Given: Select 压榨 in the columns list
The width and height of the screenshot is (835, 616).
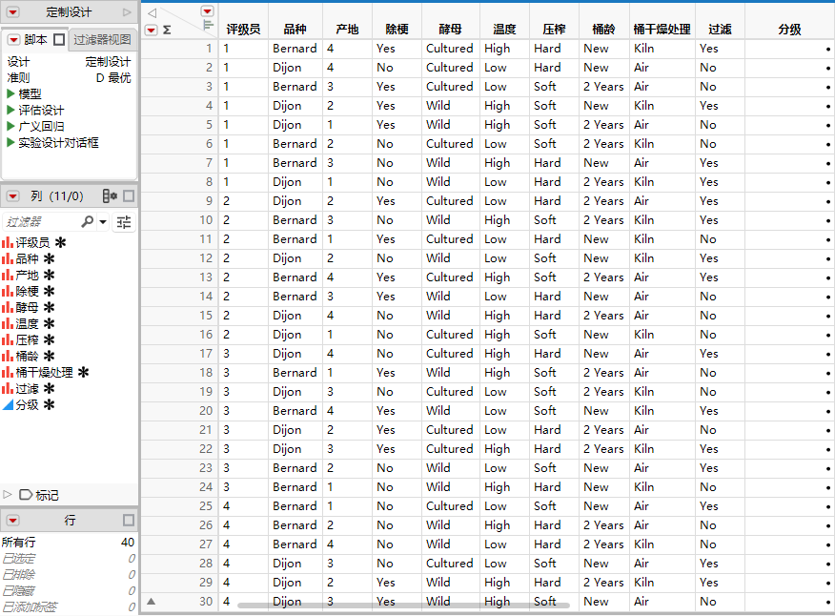Looking at the screenshot, I should (27, 340).
